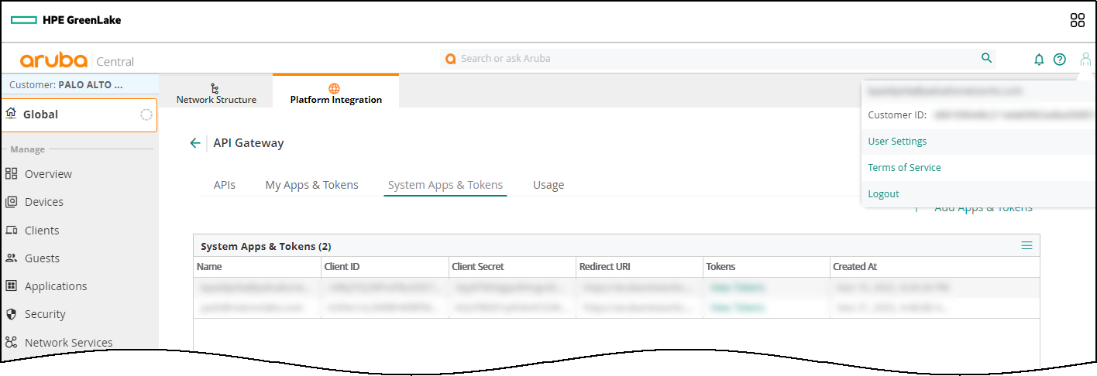The width and height of the screenshot is (1097, 376).
Task: Switch to the APIs tab
Action: 225,185
